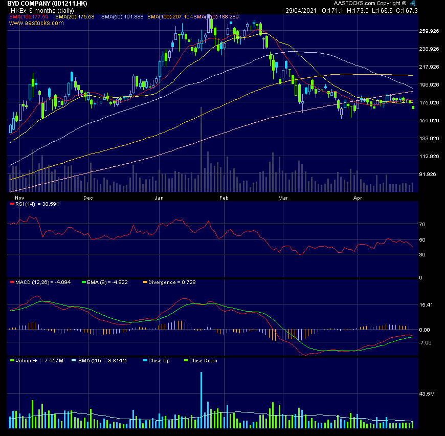Click the 259.926 price axis label
Viewport: 445px width, 436px height.
point(429,31)
